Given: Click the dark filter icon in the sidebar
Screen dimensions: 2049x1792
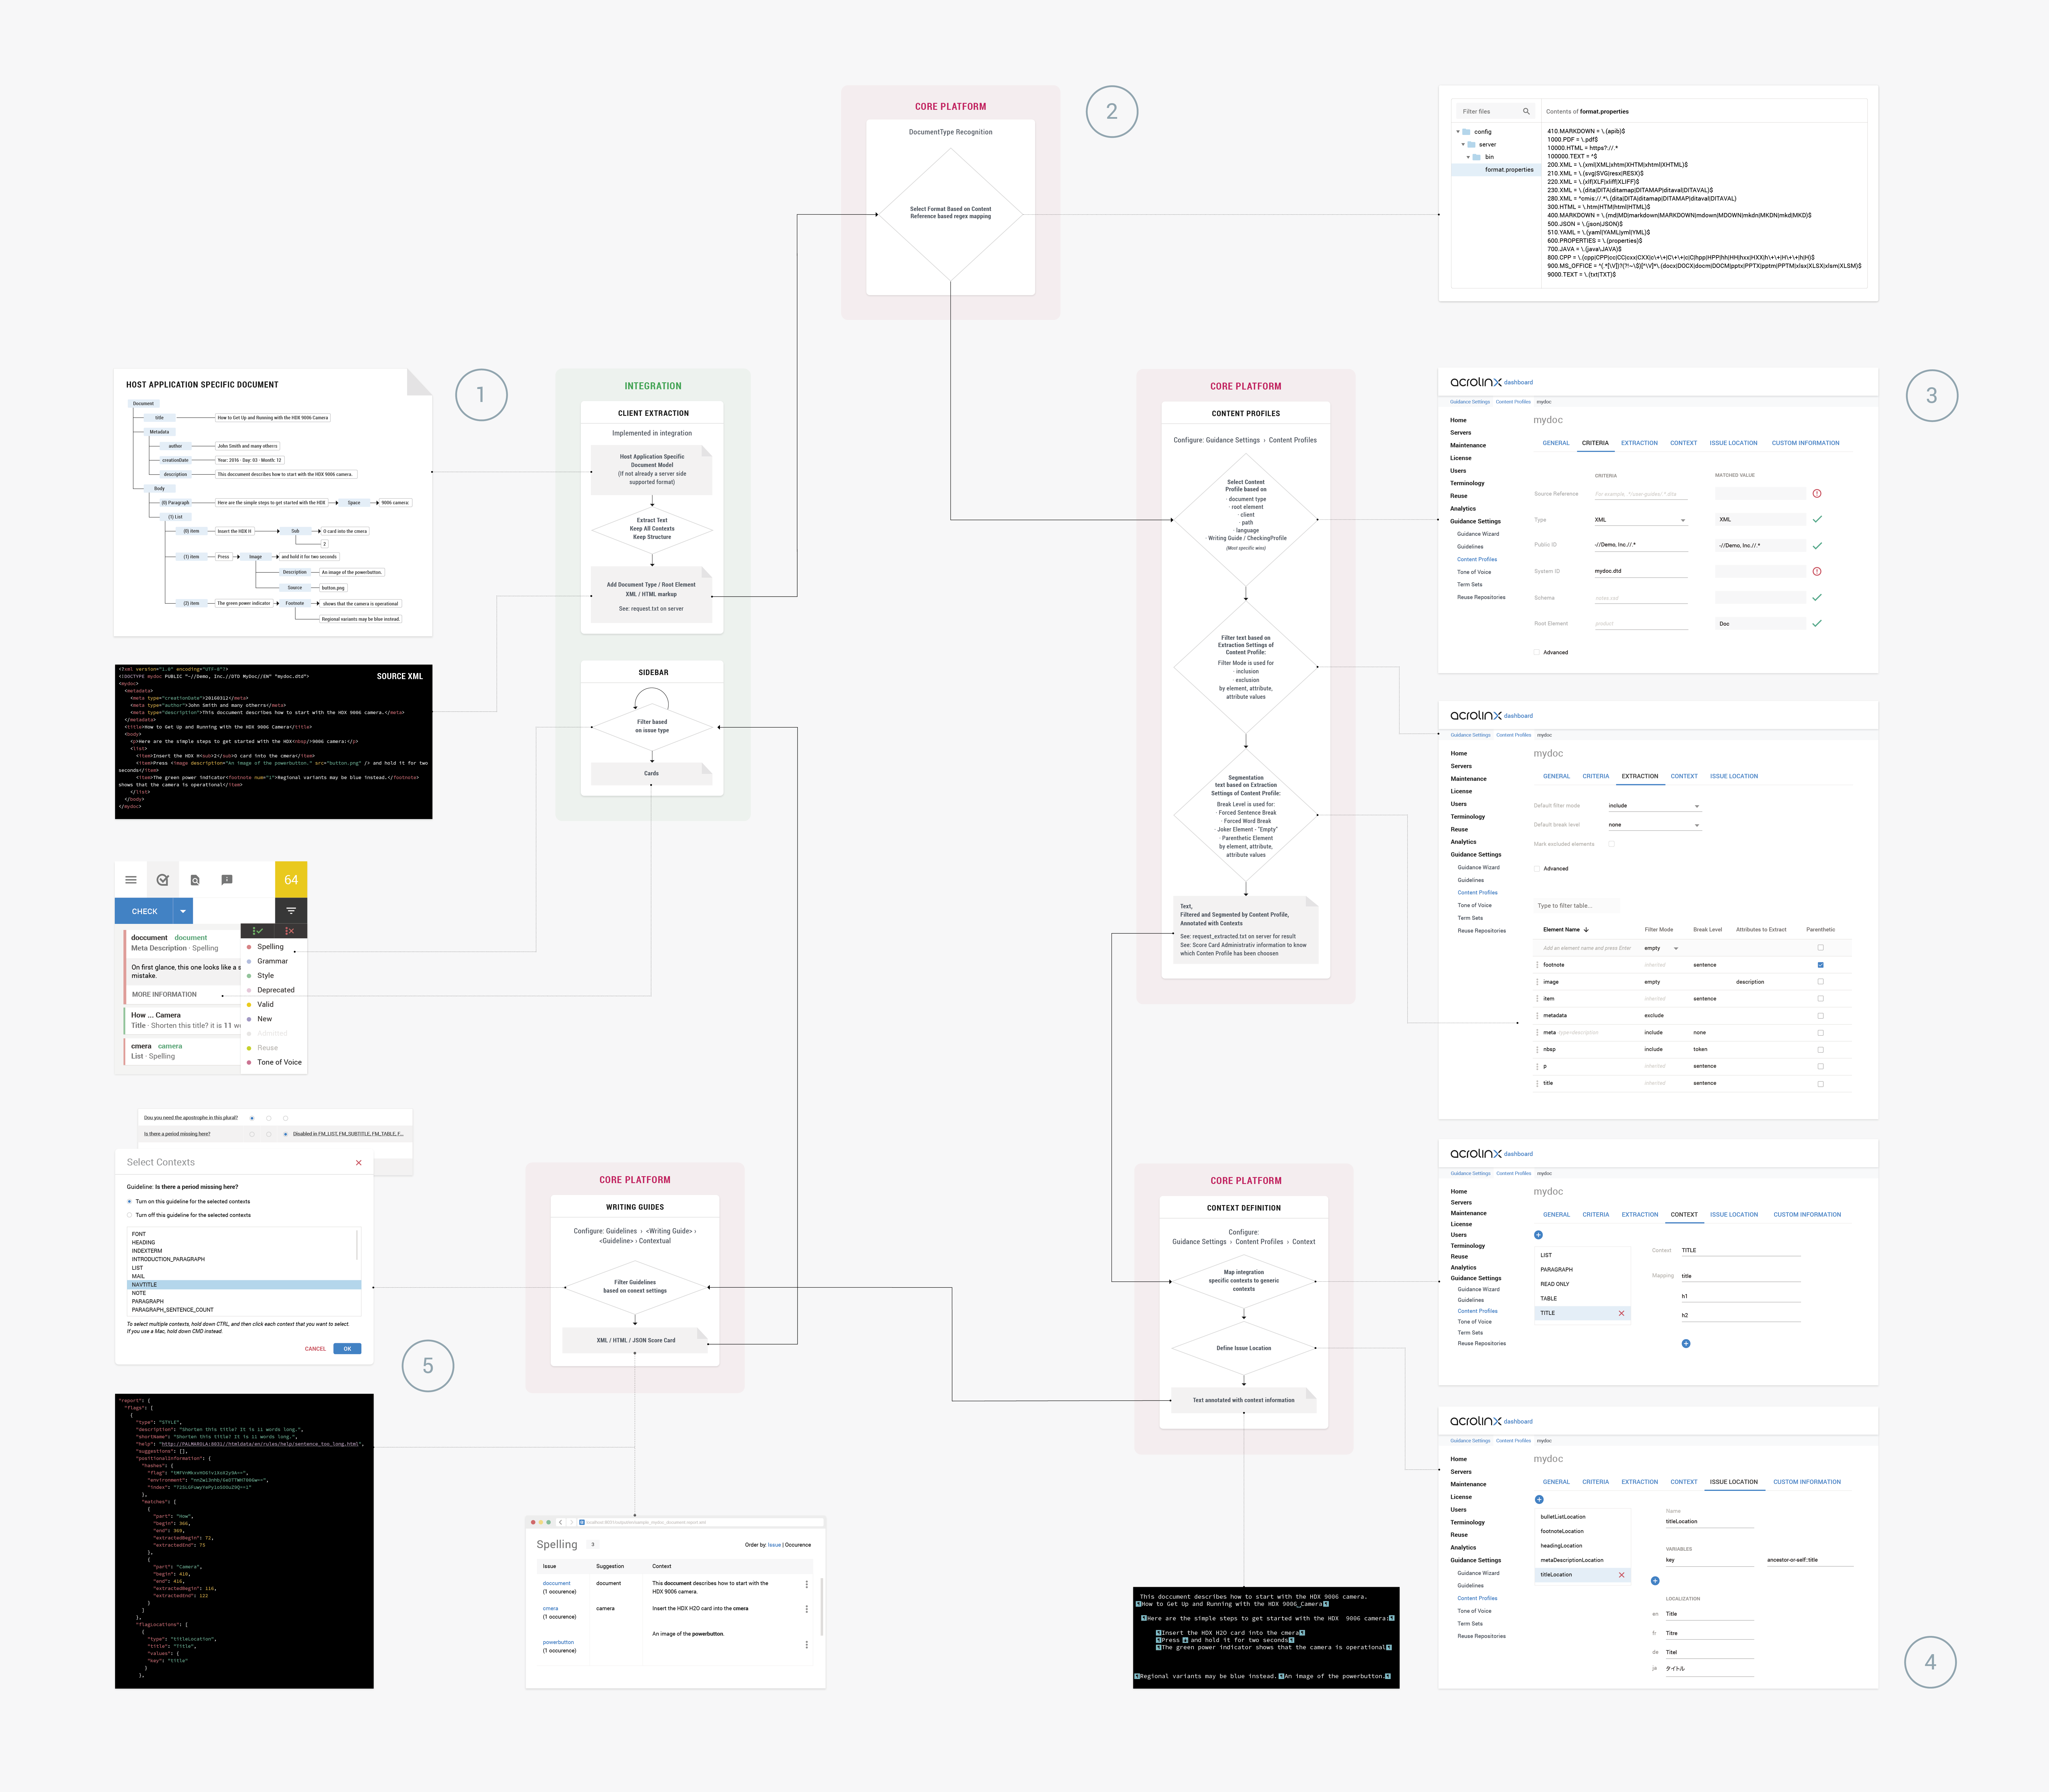Looking at the screenshot, I should [291, 911].
